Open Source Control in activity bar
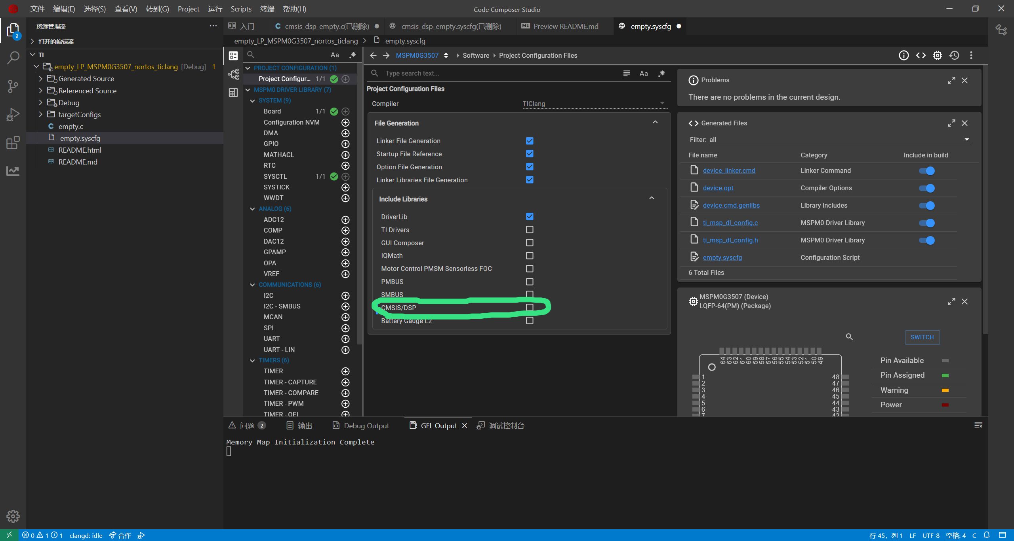This screenshot has height=541, width=1014. point(13,86)
